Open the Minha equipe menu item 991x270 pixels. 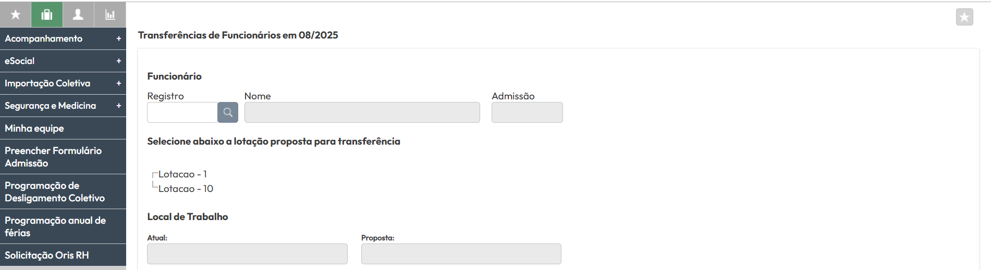34,128
